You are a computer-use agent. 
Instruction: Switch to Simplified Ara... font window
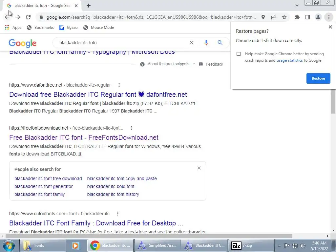point(157,245)
